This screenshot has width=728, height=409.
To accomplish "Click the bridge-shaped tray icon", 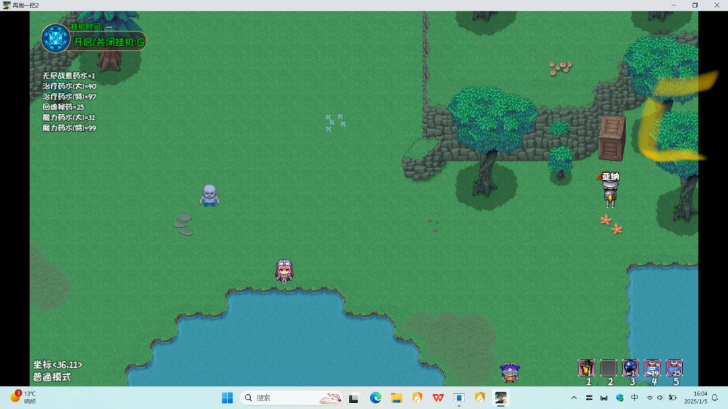I will [x=603, y=398].
